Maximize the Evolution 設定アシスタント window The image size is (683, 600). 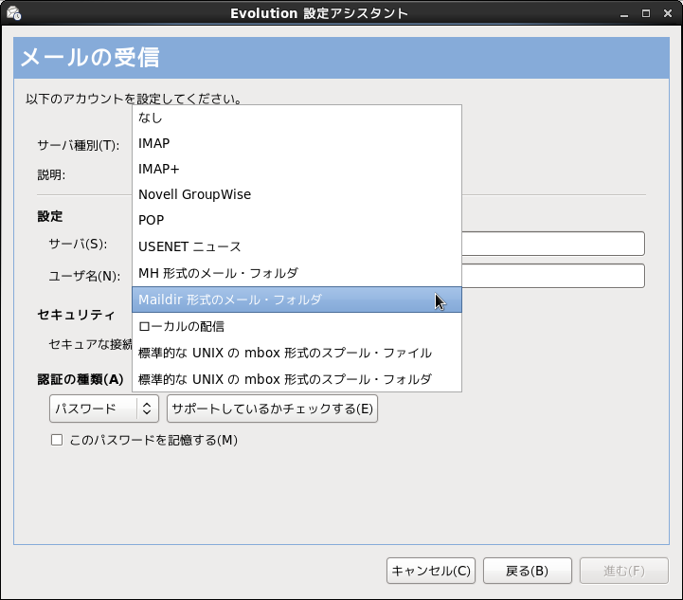(x=646, y=13)
